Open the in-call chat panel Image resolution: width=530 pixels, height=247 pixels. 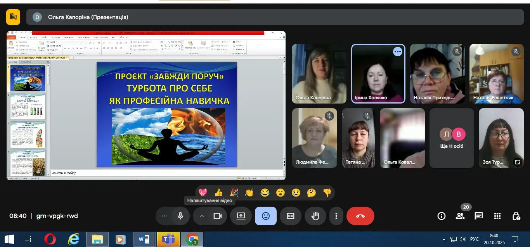click(479, 216)
